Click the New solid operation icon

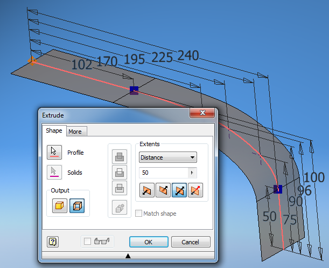point(120,207)
